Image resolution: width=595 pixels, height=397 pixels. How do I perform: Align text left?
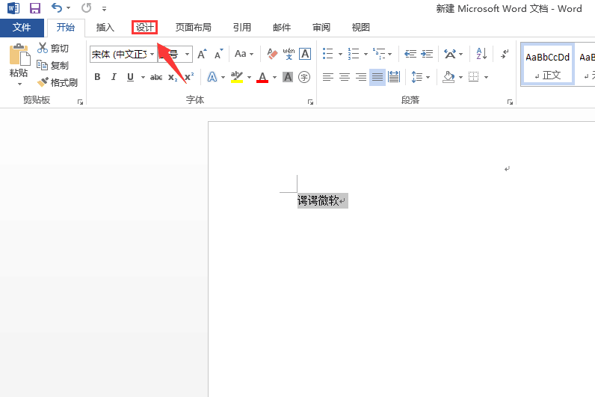(x=328, y=77)
